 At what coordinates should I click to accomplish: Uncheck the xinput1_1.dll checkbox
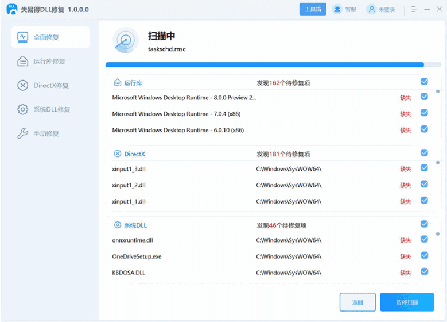424,200
